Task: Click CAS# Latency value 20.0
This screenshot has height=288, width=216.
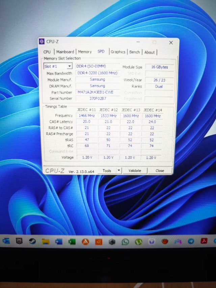Action: point(86,122)
